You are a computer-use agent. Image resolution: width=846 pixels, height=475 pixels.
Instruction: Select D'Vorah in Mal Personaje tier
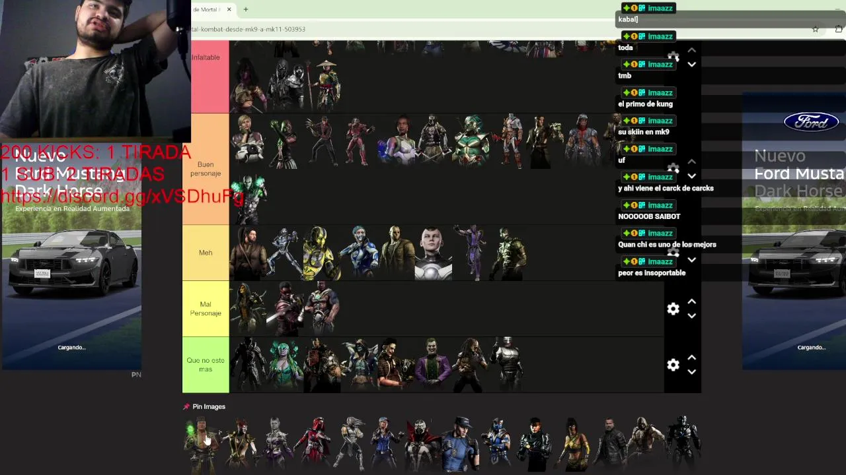click(249, 309)
